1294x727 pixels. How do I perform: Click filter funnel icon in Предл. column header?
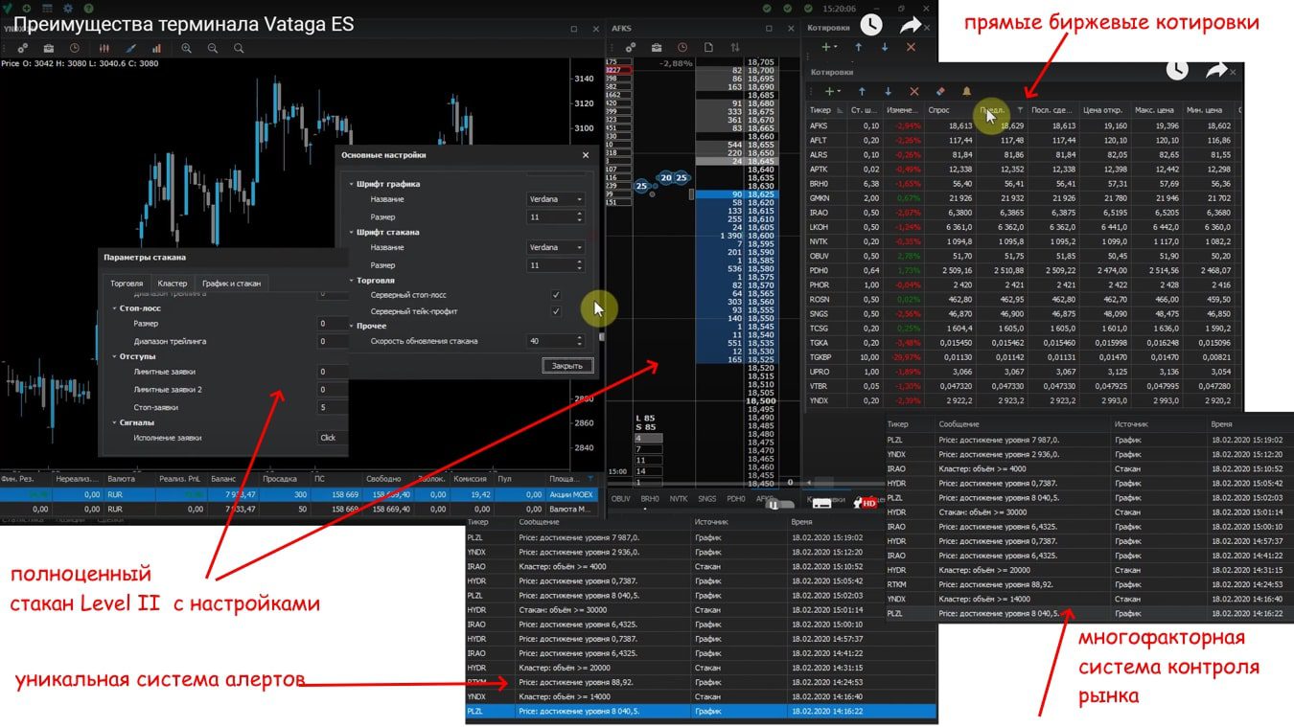1020,110
